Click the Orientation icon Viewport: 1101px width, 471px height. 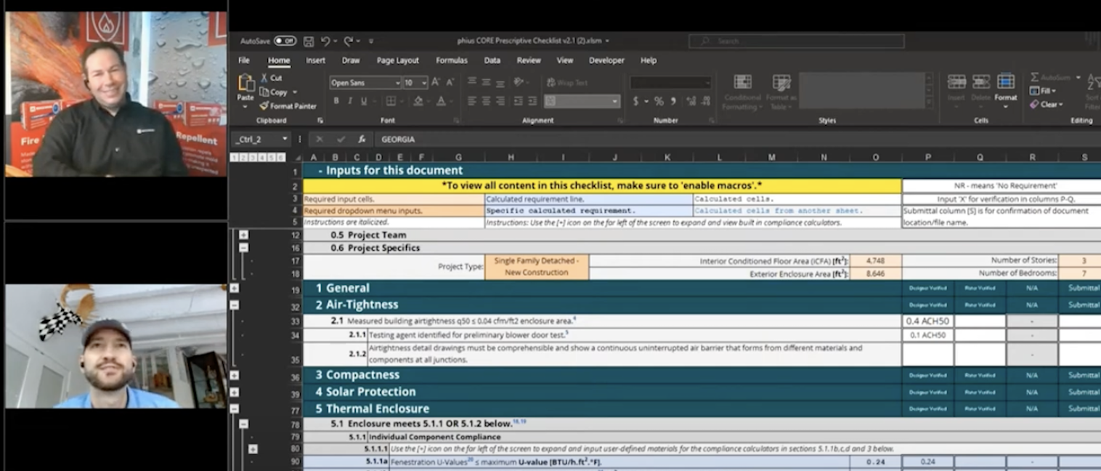pos(519,82)
